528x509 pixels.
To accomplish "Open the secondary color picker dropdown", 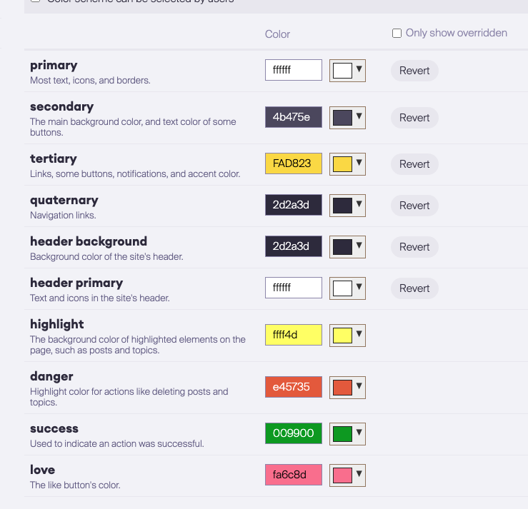I will 347,118.
